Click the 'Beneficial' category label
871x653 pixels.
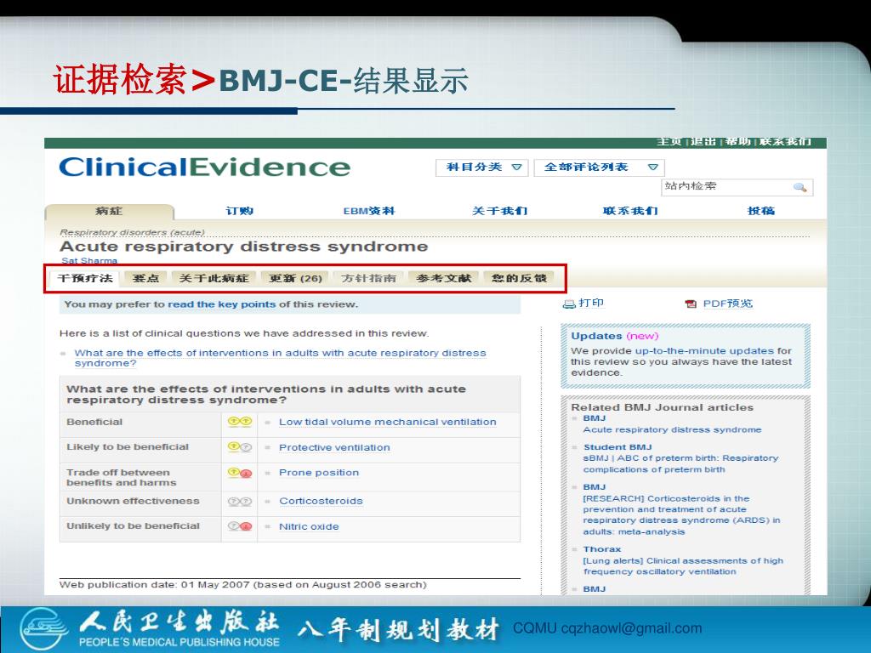pos(94,422)
